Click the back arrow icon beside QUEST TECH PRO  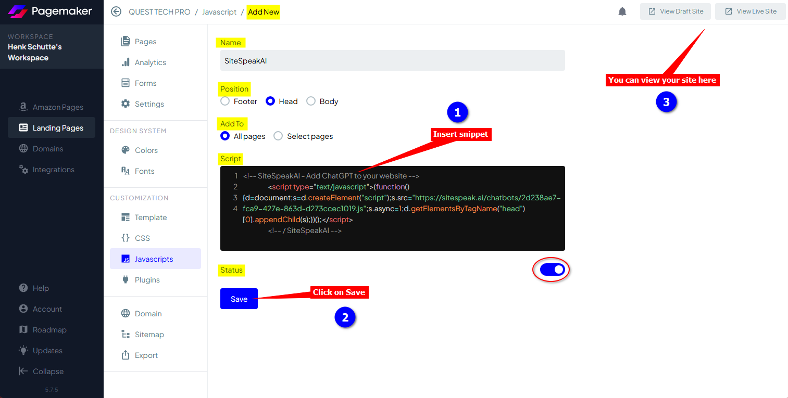point(116,11)
